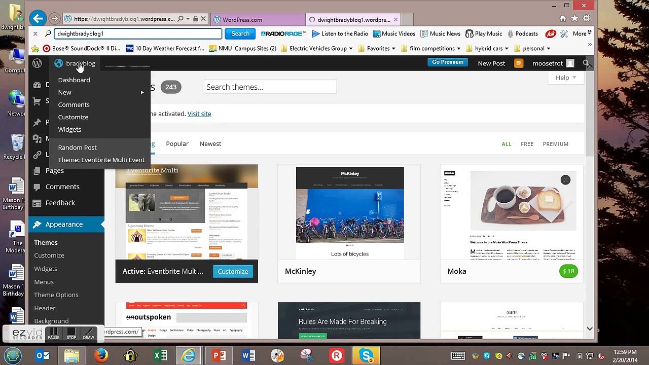Open the Ask toolbar icon
This screenshot has height=365, width=649.
(x=550, y=33)
